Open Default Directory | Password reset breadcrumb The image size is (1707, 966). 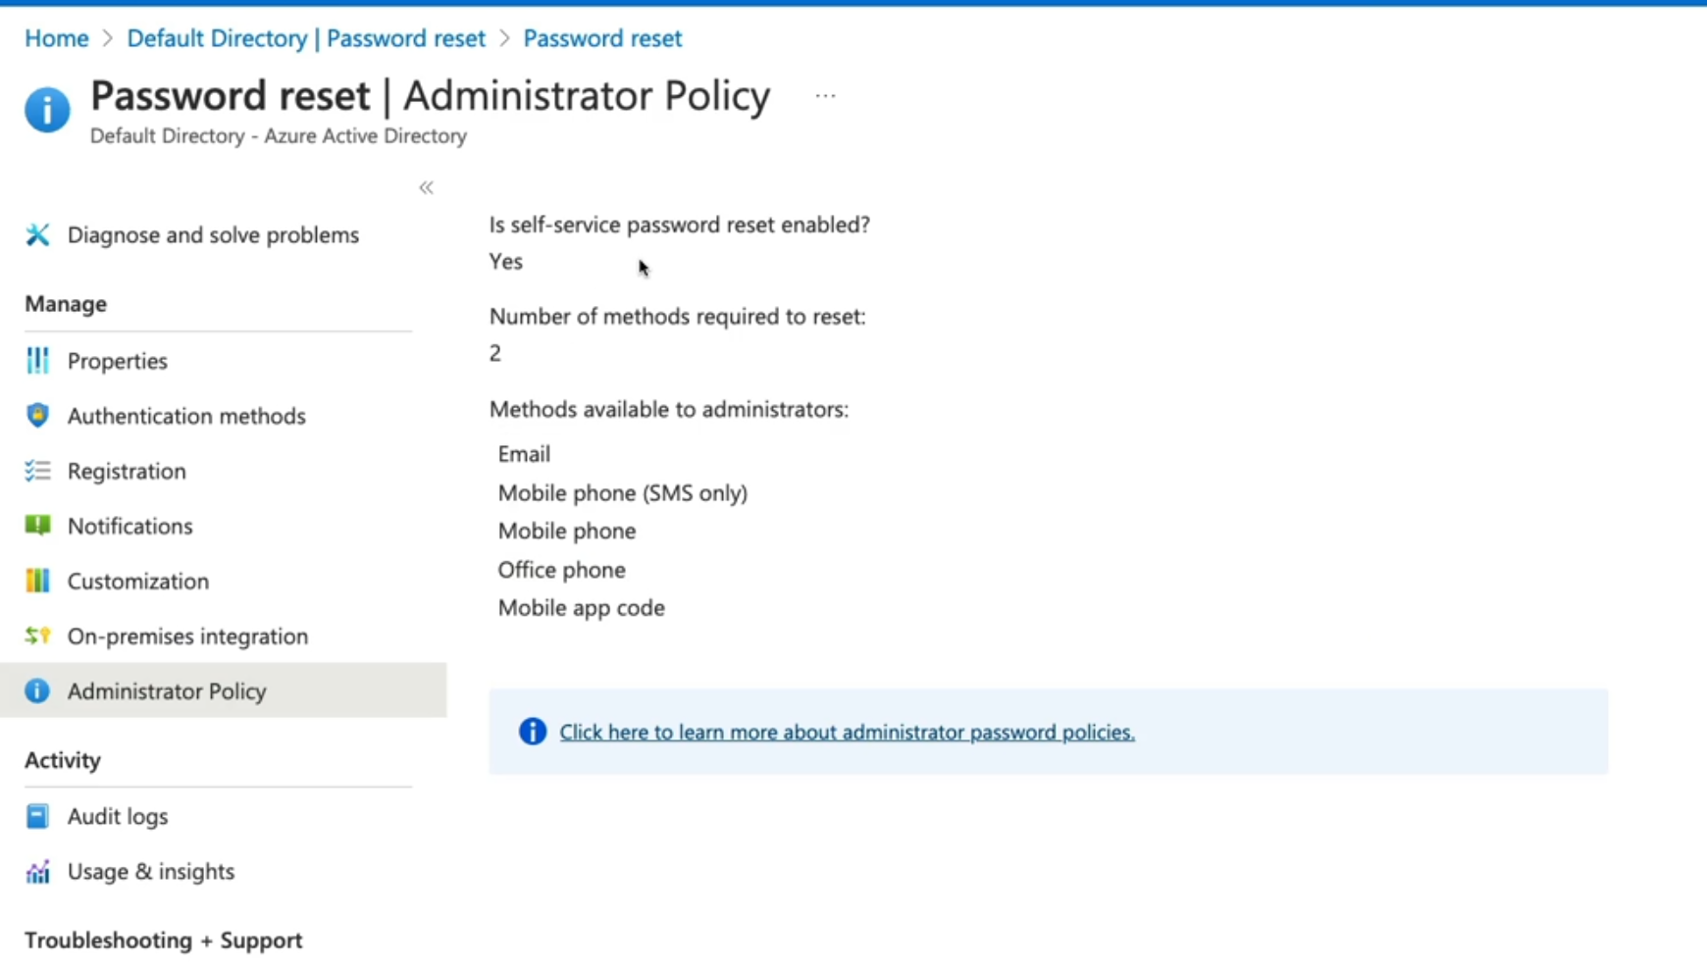coord(306,38)
